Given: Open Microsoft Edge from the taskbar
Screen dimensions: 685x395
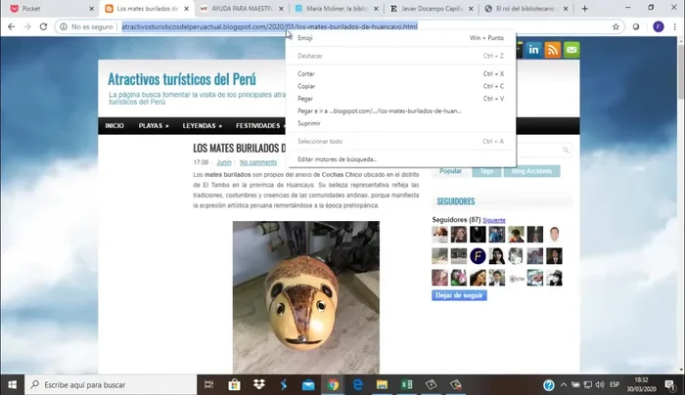Looking at the screenshot, I should (357, 384).
